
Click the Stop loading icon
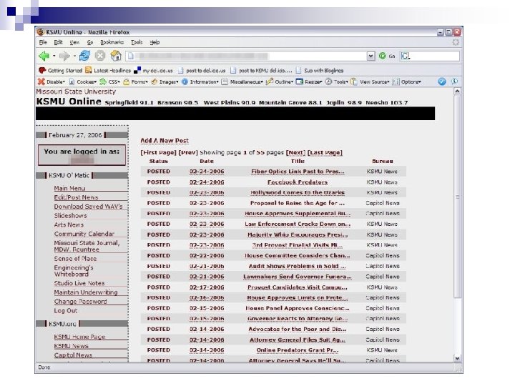pos(100,56)
